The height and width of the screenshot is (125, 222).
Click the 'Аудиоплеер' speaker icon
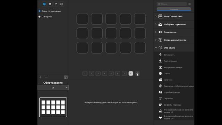tap(160, 32)
